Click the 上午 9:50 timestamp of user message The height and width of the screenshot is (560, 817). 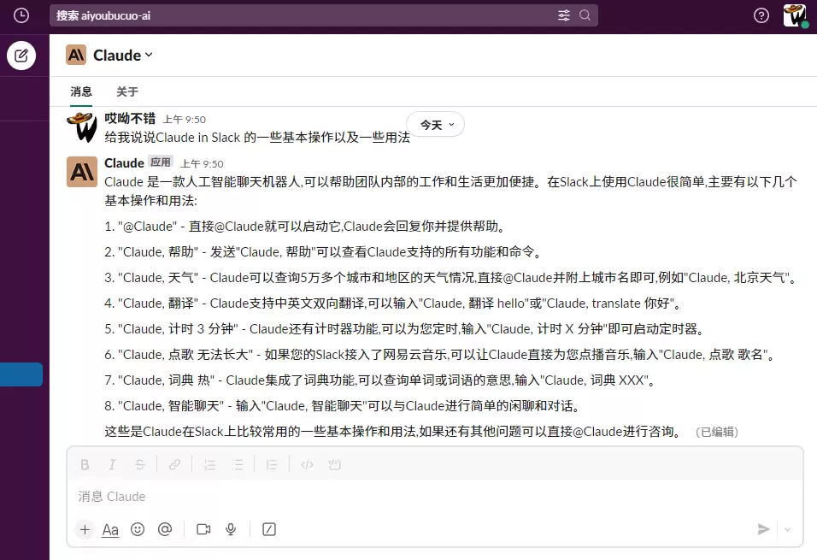click(185, 120)
